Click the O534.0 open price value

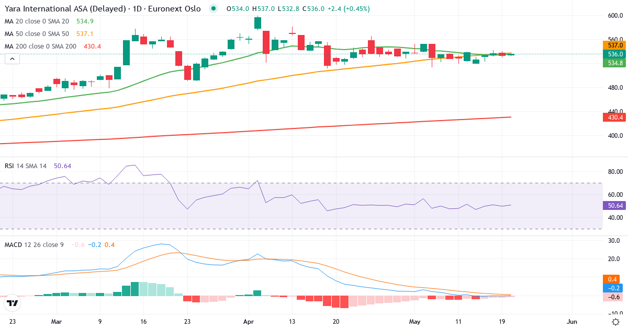pos(237,9)
